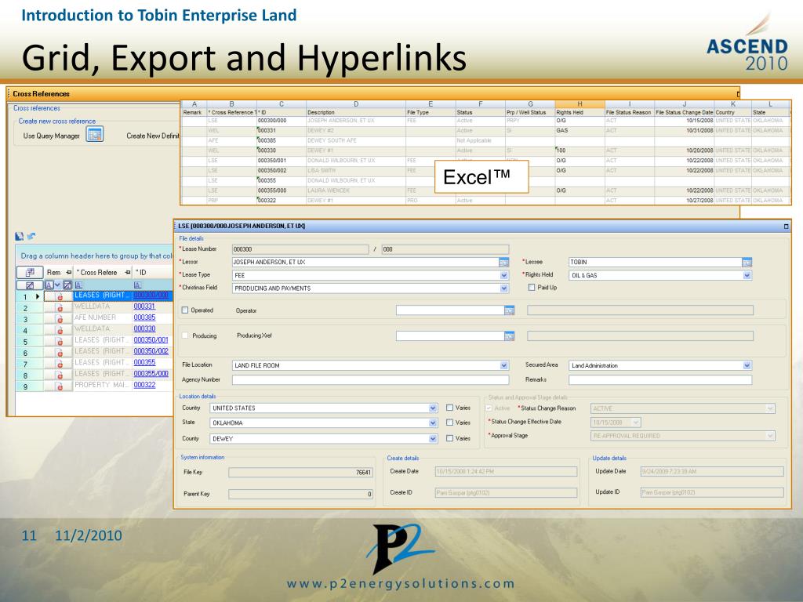Click the export grid icon above the grid
The image size is (803, 602).
click(x=20, y=236)
